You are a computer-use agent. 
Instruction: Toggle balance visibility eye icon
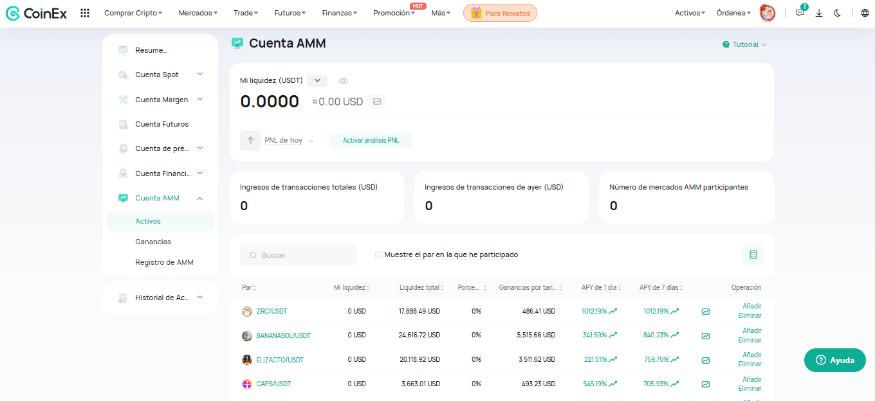point(344,81)
